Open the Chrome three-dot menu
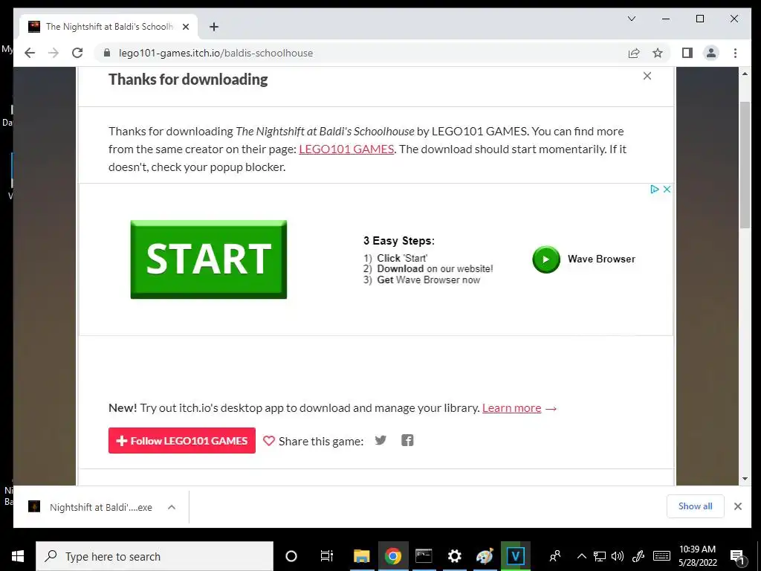The height and width of the screenshot is (571, 761). (x=735, y=53)
